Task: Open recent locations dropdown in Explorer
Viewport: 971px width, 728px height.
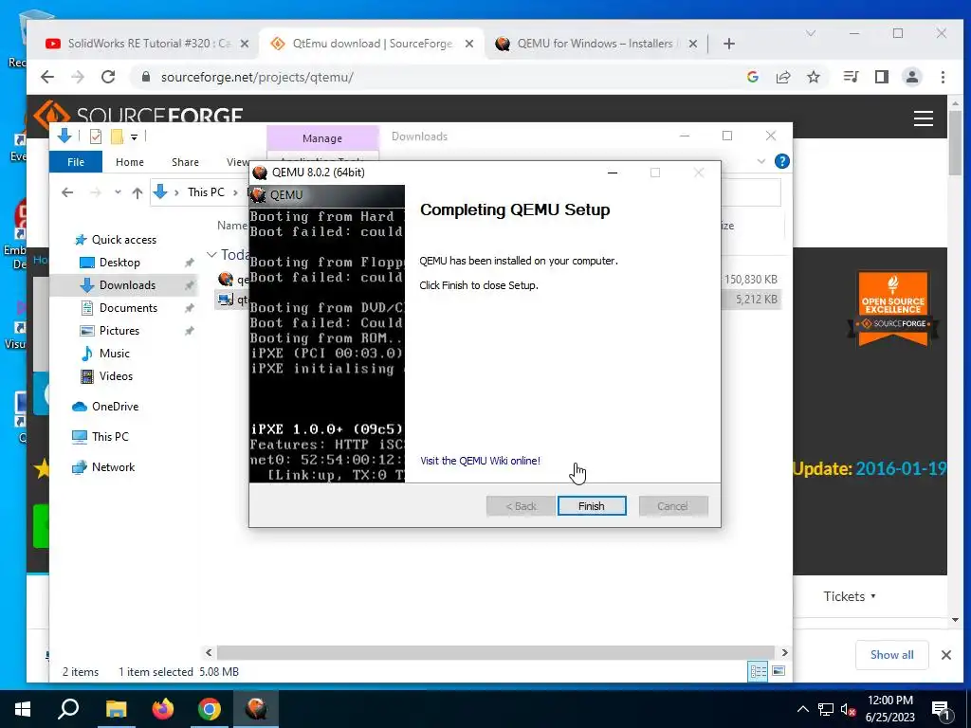Action: 118,192
